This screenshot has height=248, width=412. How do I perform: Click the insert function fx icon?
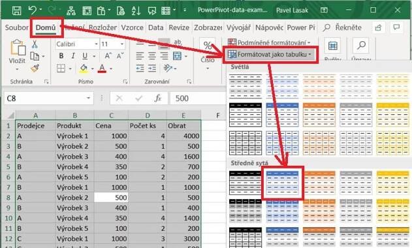click(157, 99)
